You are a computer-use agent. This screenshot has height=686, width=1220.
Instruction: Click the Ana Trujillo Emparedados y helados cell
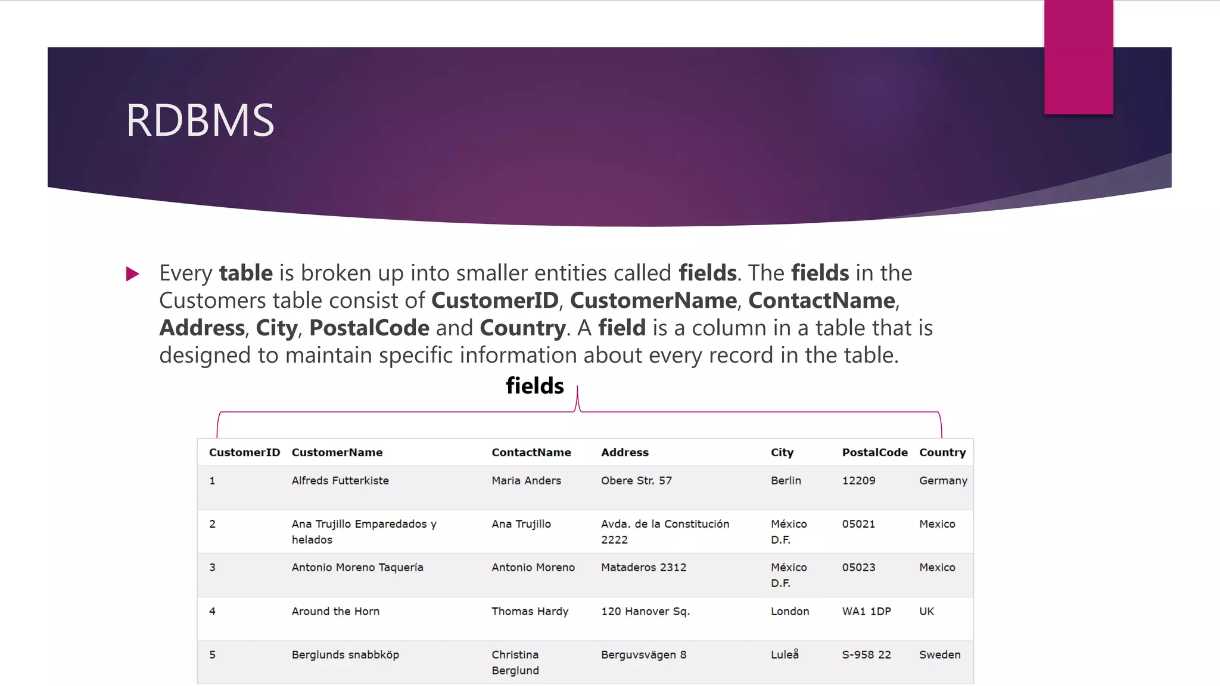coord(364,532)
